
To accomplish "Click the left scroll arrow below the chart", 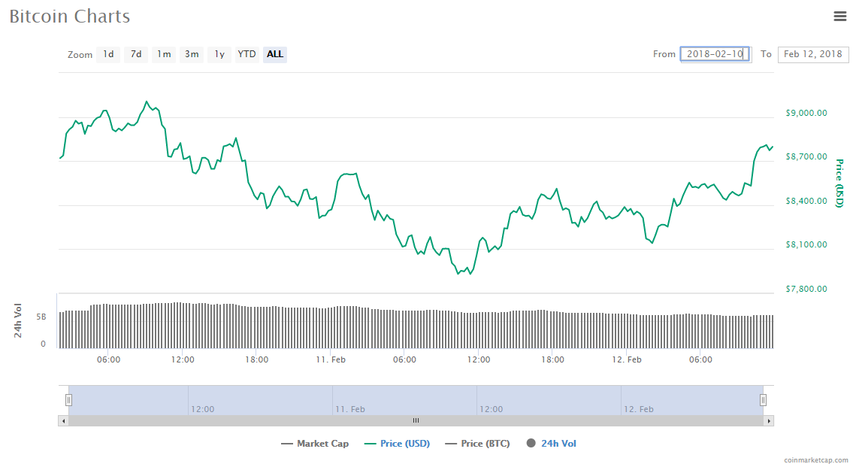I will [64, 421].
